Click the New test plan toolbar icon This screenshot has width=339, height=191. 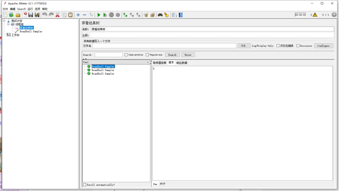[x=5, y=15]
